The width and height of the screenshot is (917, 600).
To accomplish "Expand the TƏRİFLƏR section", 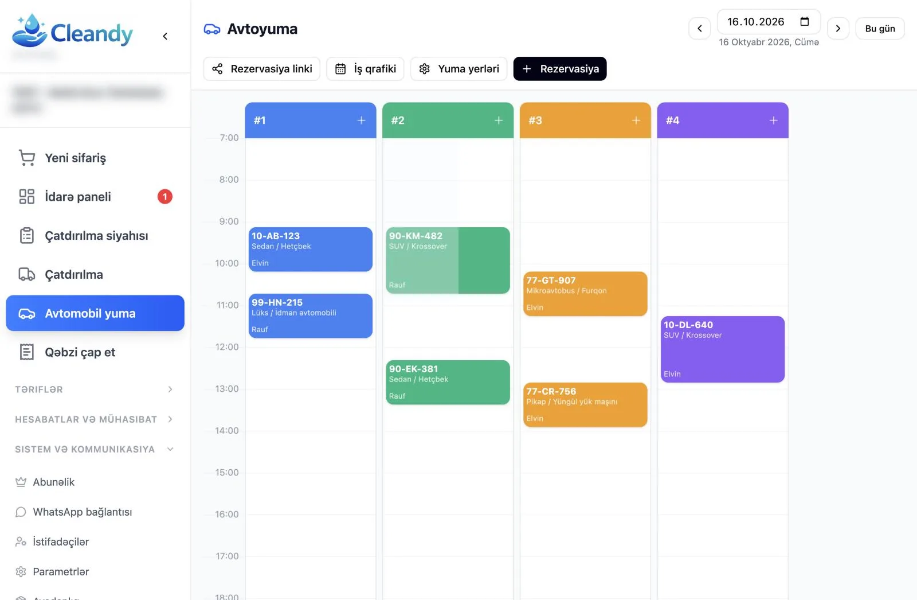I will tap(95, 389).
